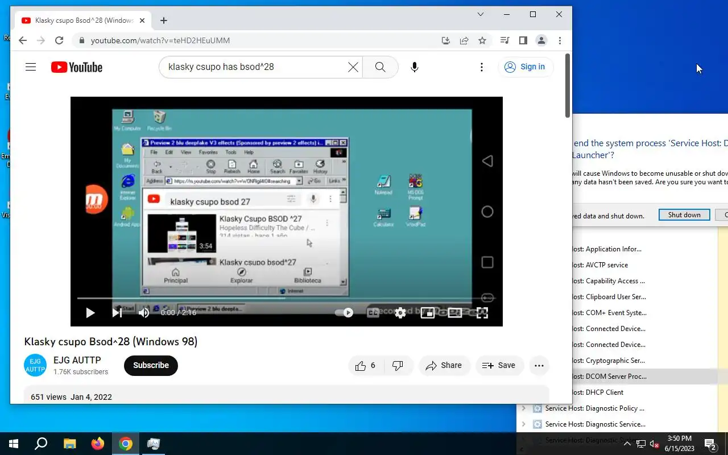Expand Service Host: Diagnostic Service row
This screenshot has width=728, height=455.
pyautogui.click(x=524, y=424)
